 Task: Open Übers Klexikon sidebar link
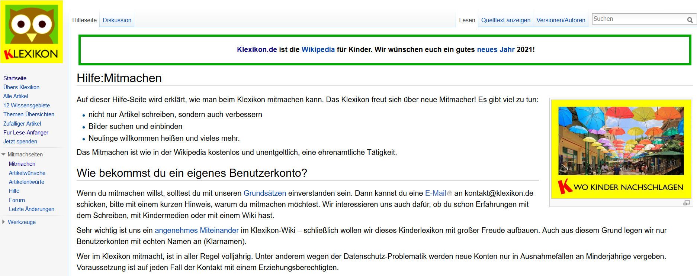[21, 87]
